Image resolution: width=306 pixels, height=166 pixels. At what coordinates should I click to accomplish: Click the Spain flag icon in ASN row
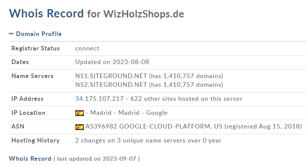pyautogui.click(x=80, y=127)
